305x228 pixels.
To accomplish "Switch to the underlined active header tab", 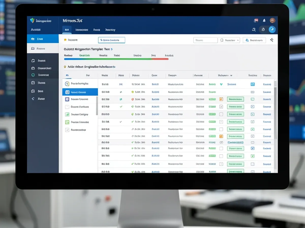I will tap(67, 30).
